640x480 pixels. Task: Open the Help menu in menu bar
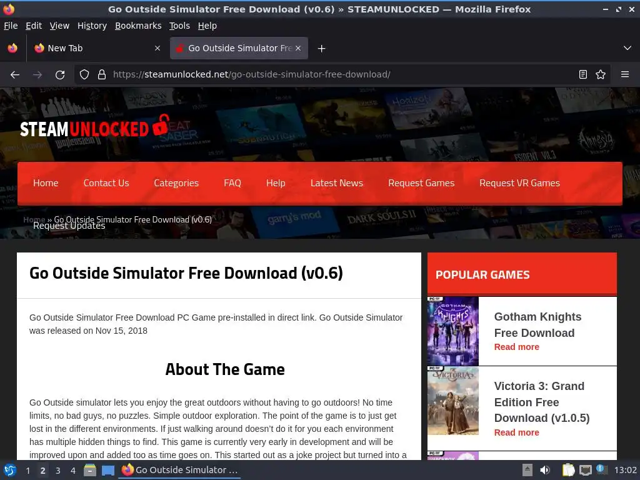pyautogui.click(x=207, y=26)
